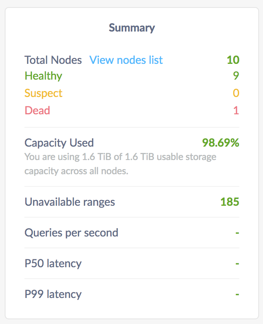The image size is (263, 324).
Task: Select the Dead nodes label
Action: [37, 110]
